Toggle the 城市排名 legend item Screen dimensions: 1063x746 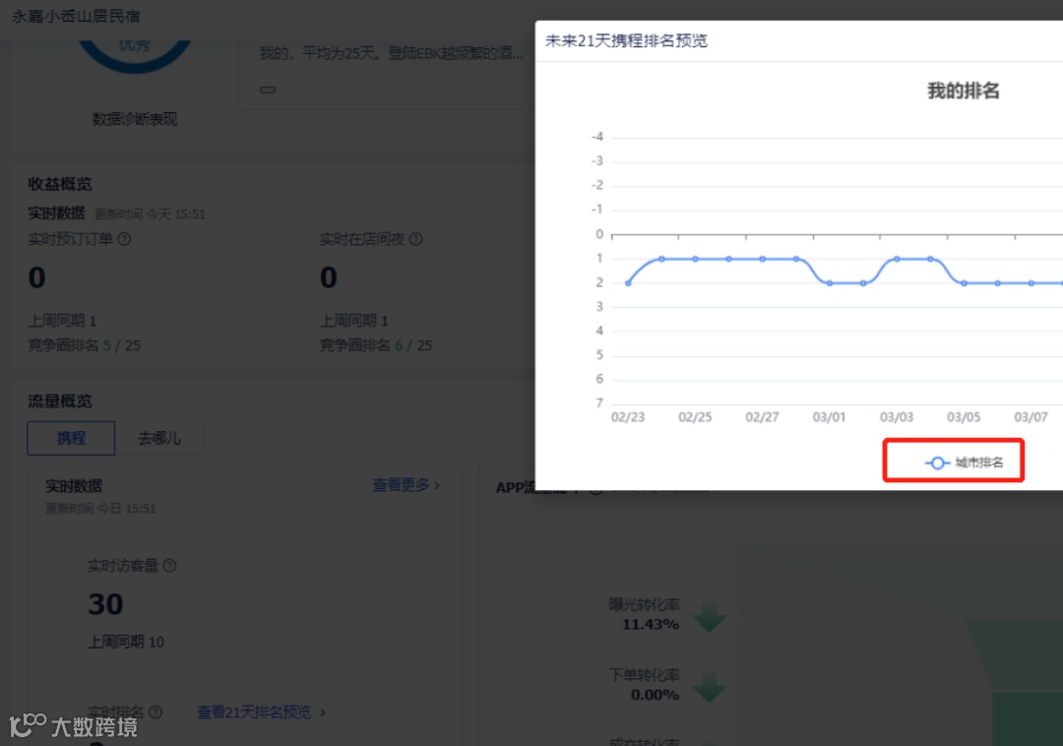point(964,463)
